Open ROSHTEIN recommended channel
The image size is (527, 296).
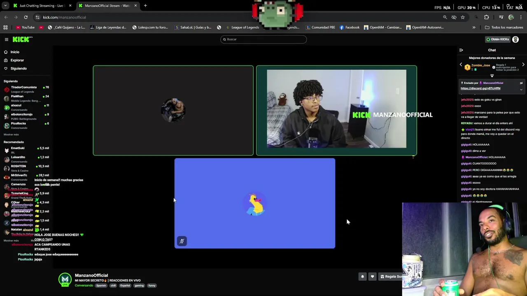[x=26, y=168]
